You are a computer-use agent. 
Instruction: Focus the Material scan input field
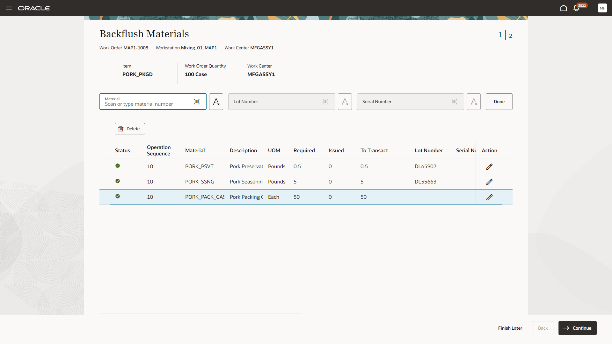147,104
